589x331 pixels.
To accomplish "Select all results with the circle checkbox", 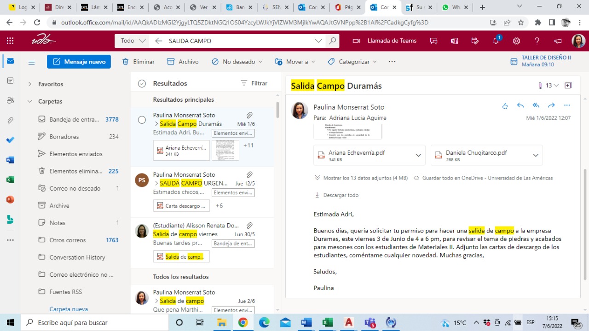I will [x=142, y=83].
